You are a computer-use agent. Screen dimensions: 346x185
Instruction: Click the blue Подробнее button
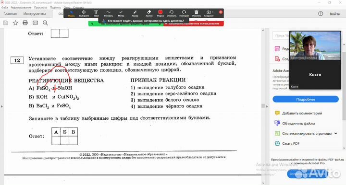pyautogui.click(x=306, y=99)
